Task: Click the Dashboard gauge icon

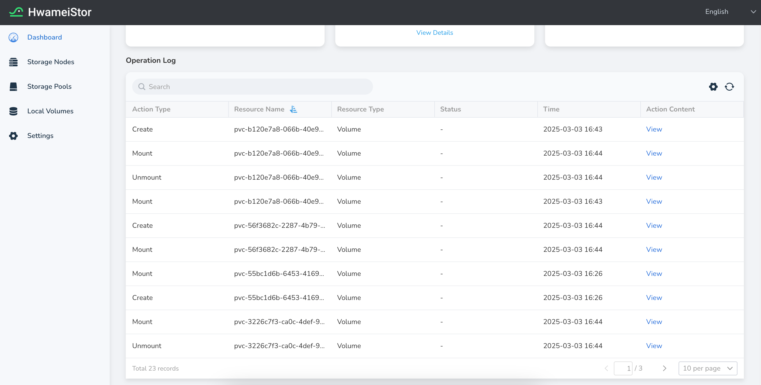Action: [x=13, y=37]
